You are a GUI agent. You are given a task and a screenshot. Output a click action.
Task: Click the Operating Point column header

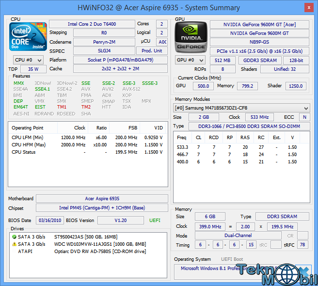click(x=33, y=128)
